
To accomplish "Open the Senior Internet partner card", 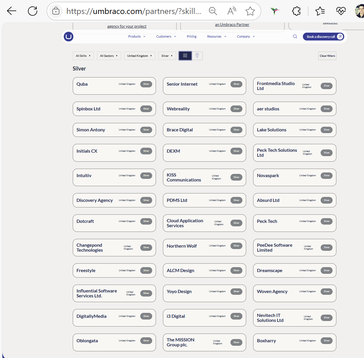I will pos(205,86).
